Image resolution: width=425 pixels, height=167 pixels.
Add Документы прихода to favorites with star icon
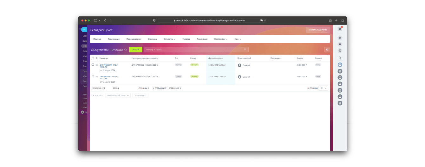click(x=126, y=50)
